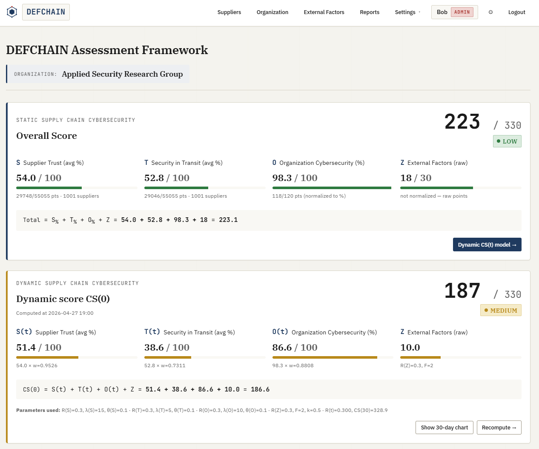Screen dimensions: 539x449
Task: Click the dynamic S(t) progress bar
Action: (x=77, y=357)
